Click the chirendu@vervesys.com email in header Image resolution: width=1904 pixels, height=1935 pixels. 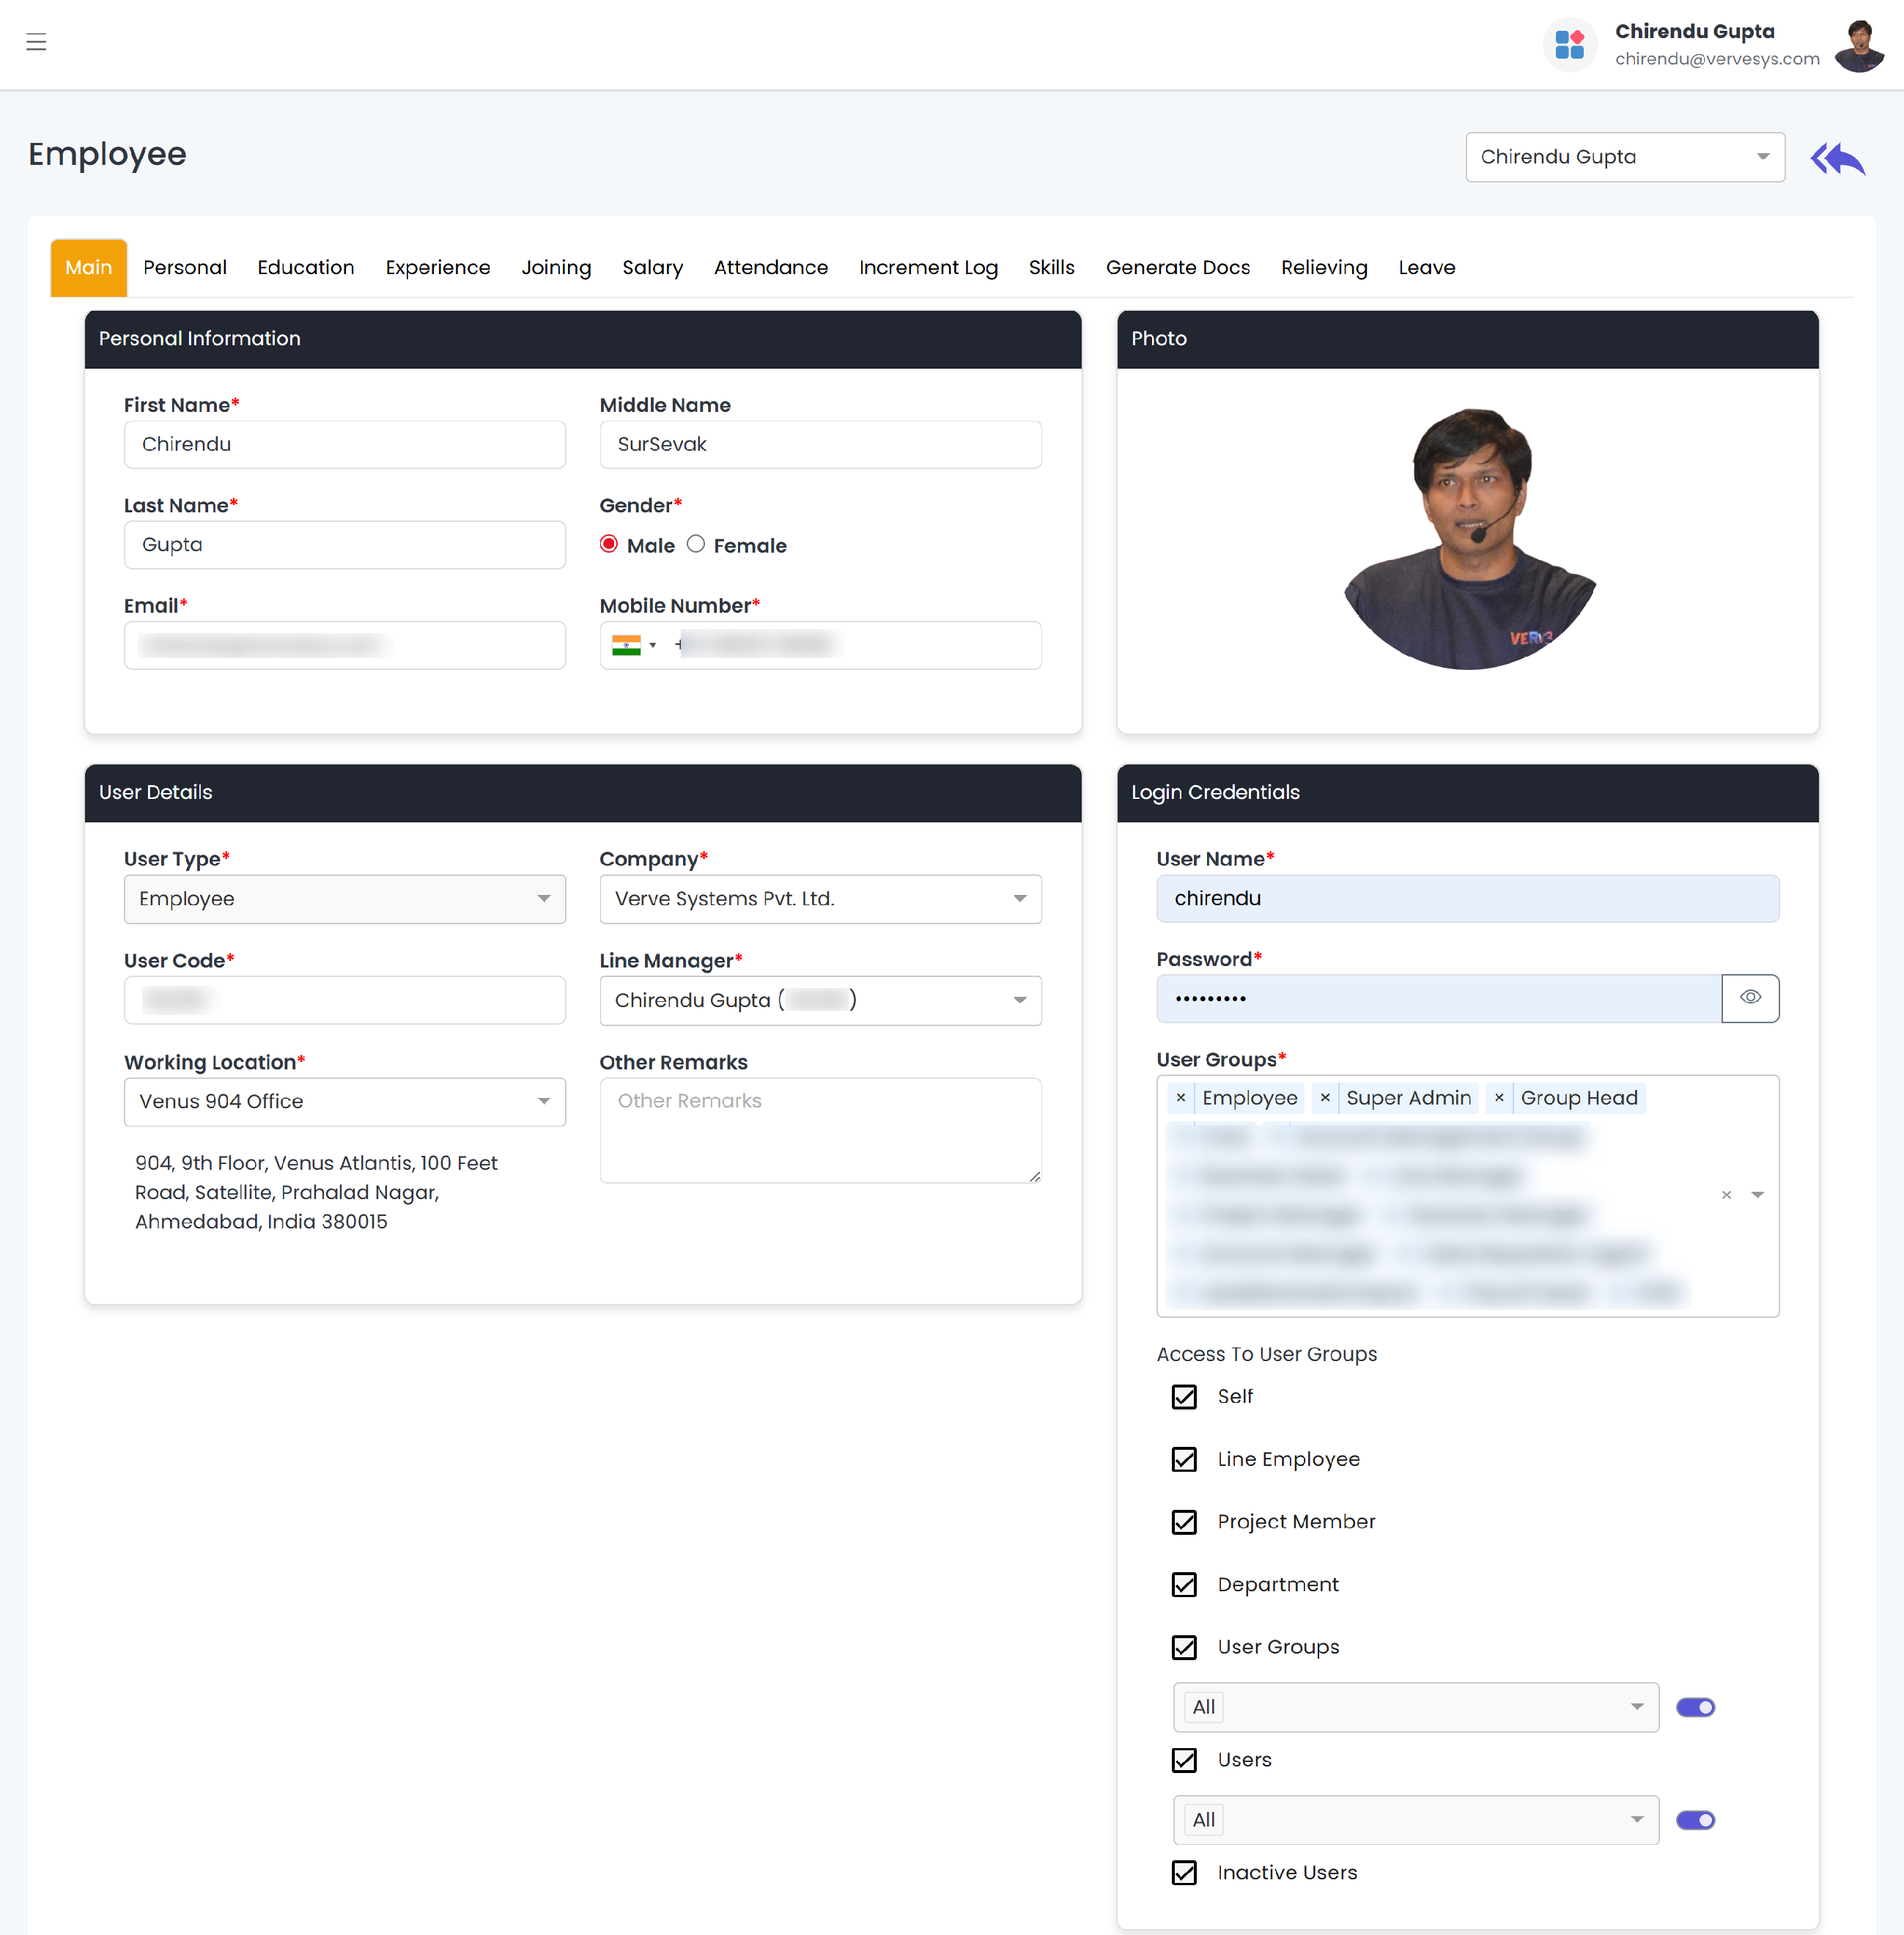click(1716, 59)
